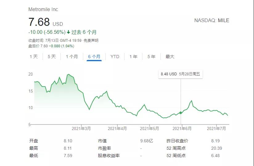254x166 pixels.
Task: Switch the chart to 1 年
Action: 133,57
